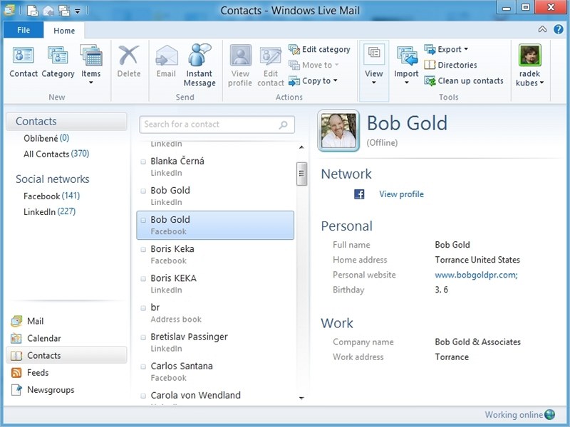This screenshot has width=570, height=427.
Task: Switch to Mail in navigation pane
Action: [35, 321]
